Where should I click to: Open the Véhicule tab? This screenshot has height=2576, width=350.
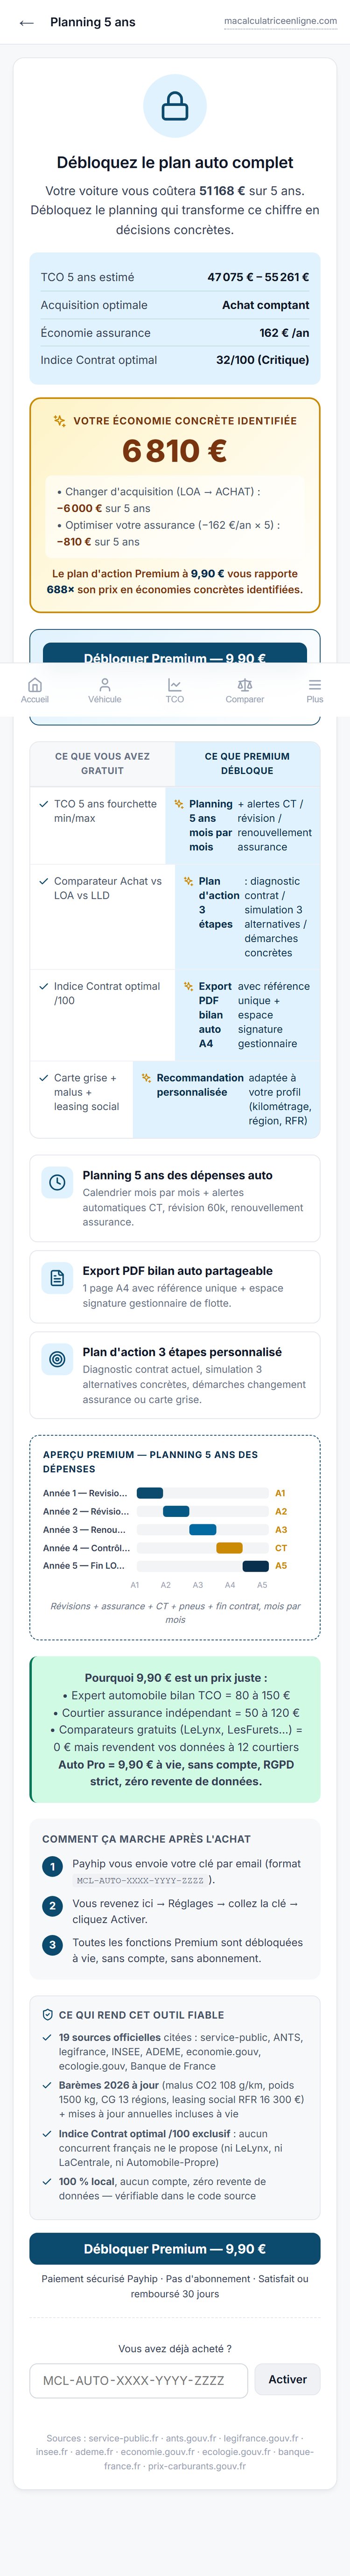pyautogui.click(x=105, y=690)
